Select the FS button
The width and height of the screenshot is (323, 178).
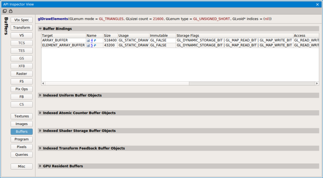click(x=22, y=82)
